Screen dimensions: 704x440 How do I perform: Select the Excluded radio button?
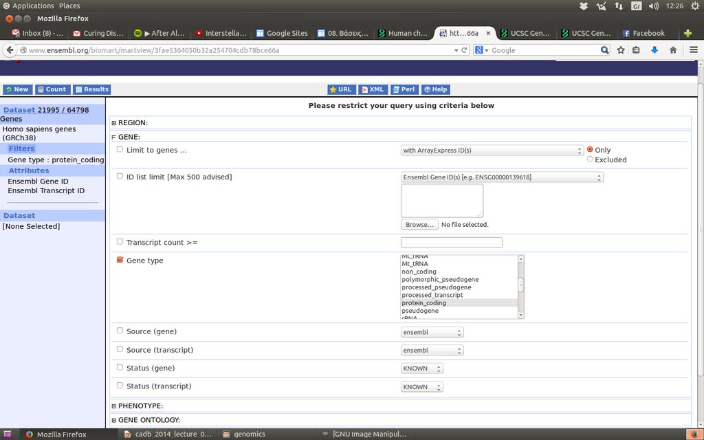(x=590, y=159)
